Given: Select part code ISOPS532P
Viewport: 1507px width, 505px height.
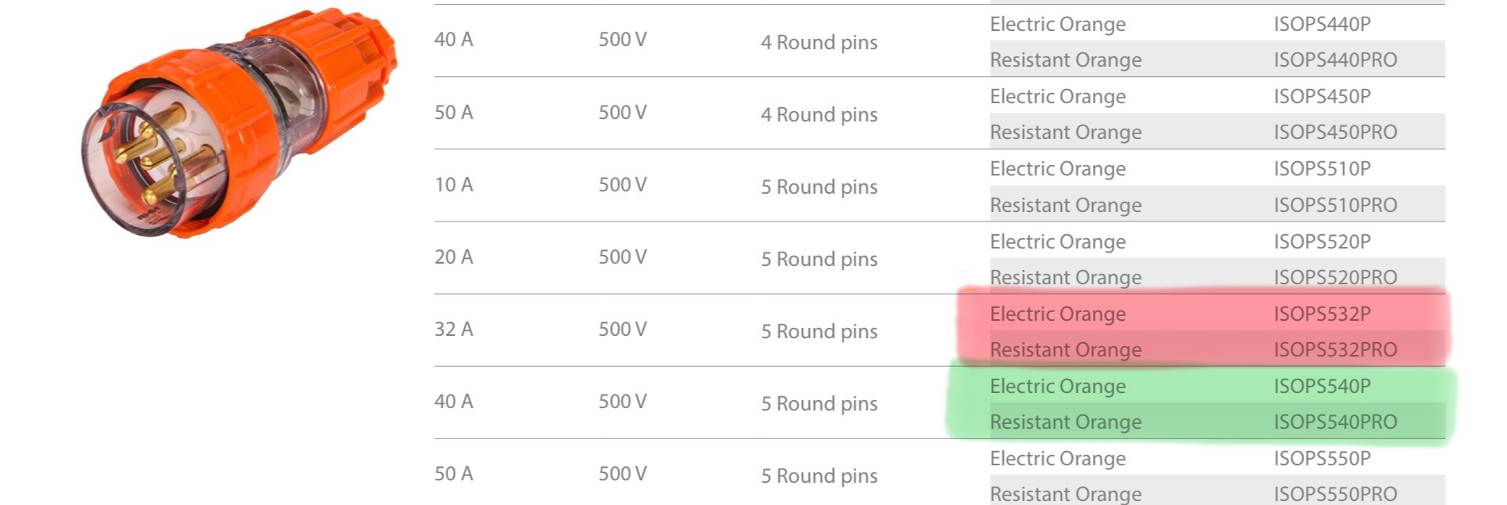Looking at the screenshot, I should pos(1322,314).
